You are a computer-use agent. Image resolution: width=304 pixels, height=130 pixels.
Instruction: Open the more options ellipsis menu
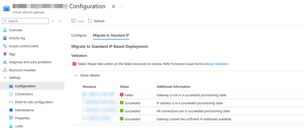[x=121, y=6]
